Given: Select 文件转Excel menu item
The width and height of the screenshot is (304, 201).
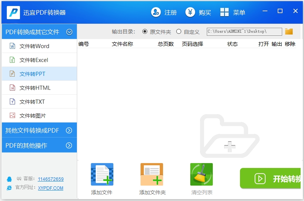Looking at the screenshot, I should (x=39, y=60).
